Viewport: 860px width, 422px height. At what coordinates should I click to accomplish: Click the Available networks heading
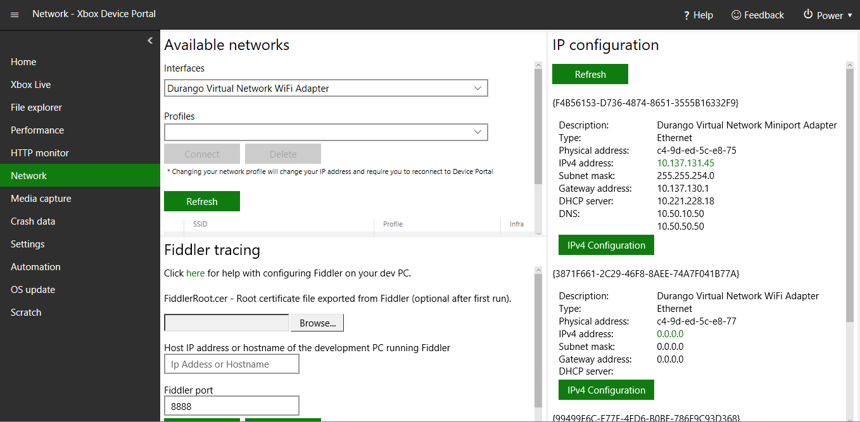point(227,45)
